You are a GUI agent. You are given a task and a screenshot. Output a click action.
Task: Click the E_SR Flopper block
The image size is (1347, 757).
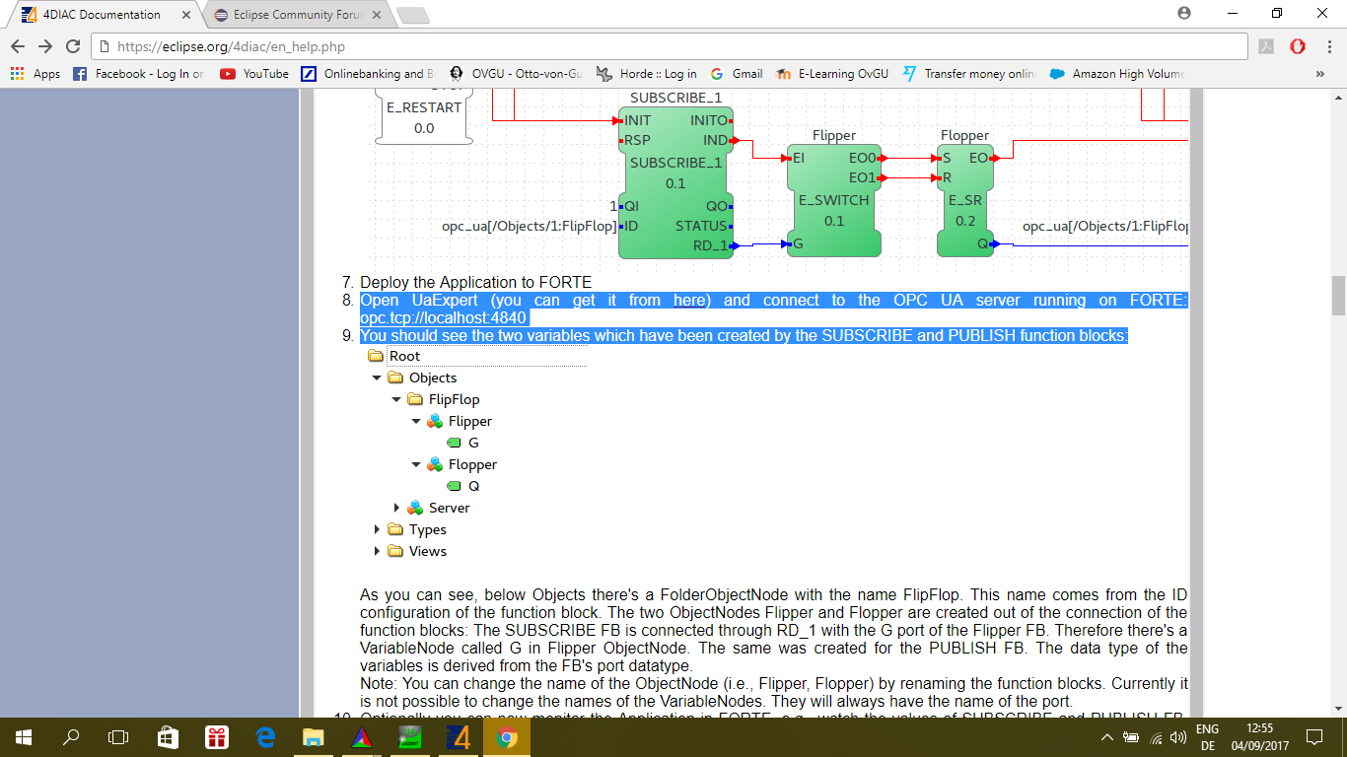pos(965,199)
